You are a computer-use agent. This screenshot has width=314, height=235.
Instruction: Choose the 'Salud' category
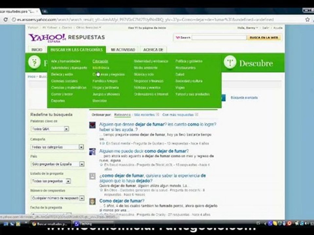click(180, 74)
